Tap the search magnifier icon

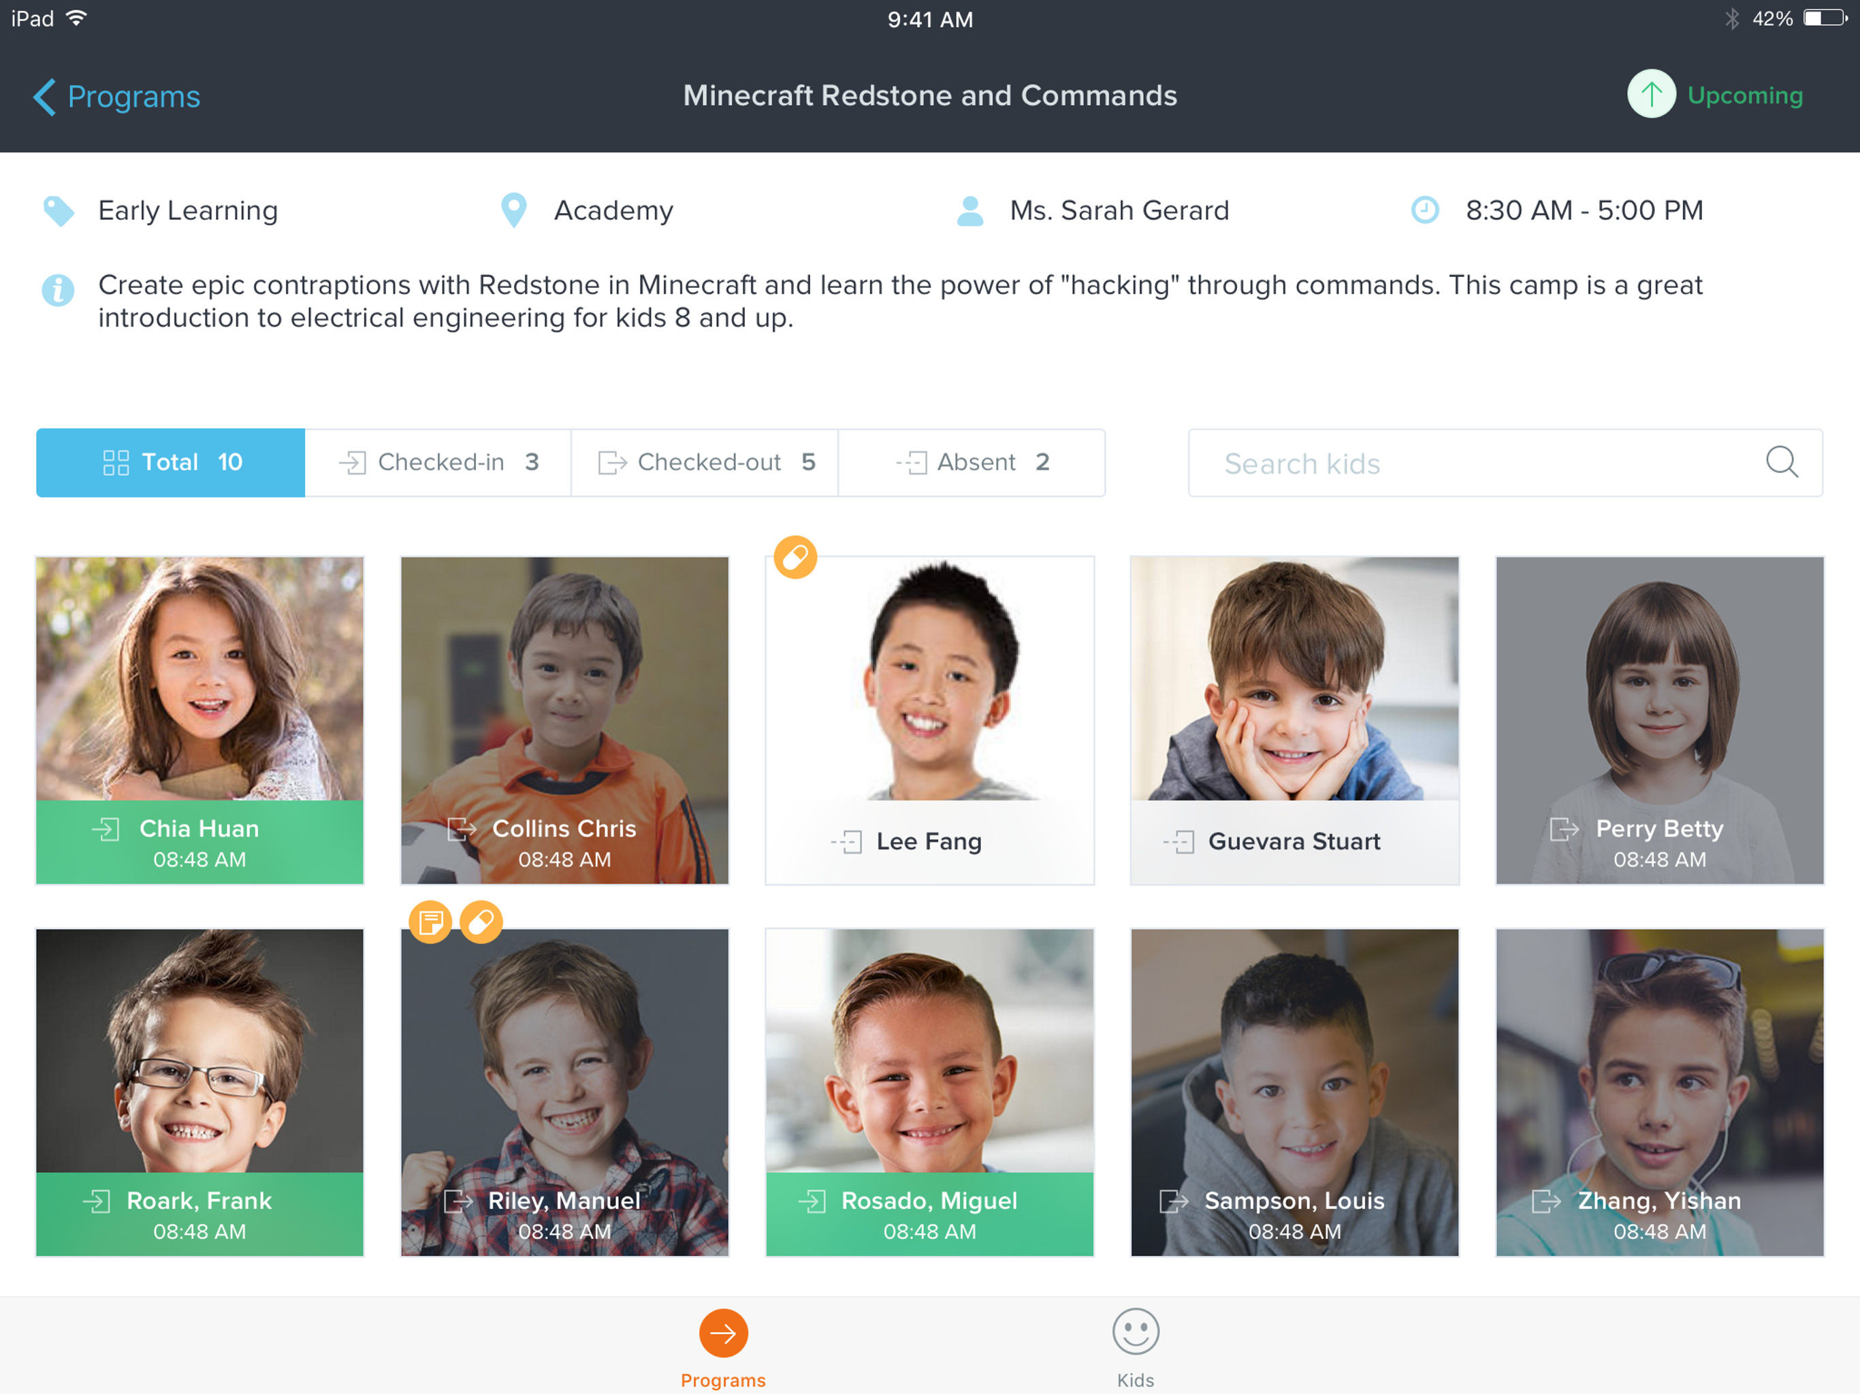(1782, 462)
